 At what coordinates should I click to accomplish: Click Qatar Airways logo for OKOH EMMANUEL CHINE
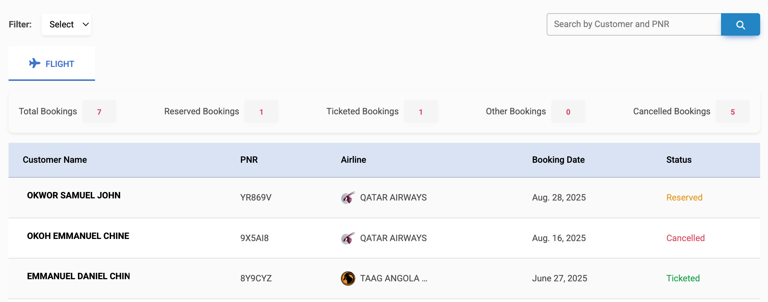(x=348, y=238)
